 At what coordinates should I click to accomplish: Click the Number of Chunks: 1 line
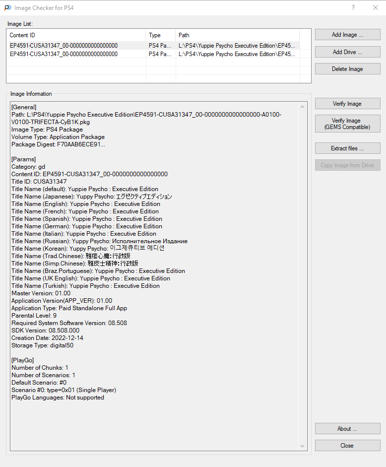40,368
